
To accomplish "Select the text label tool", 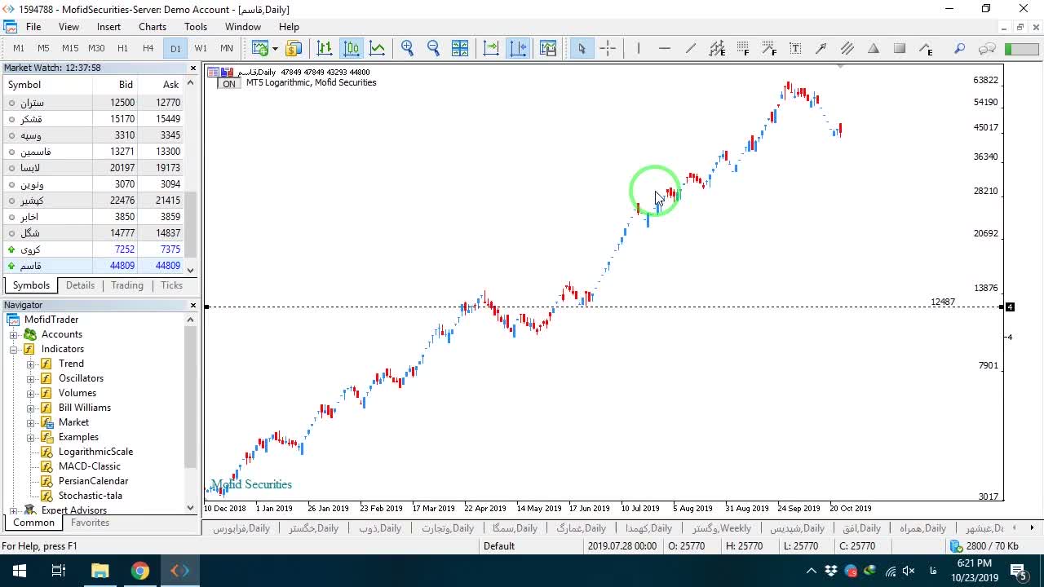I will coord(795,49).
